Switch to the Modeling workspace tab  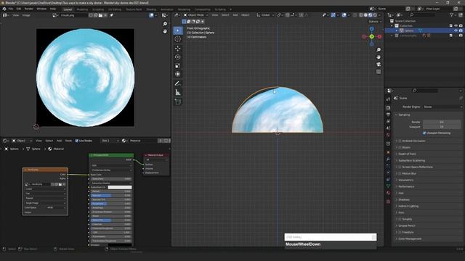click(x=82, y=9)
